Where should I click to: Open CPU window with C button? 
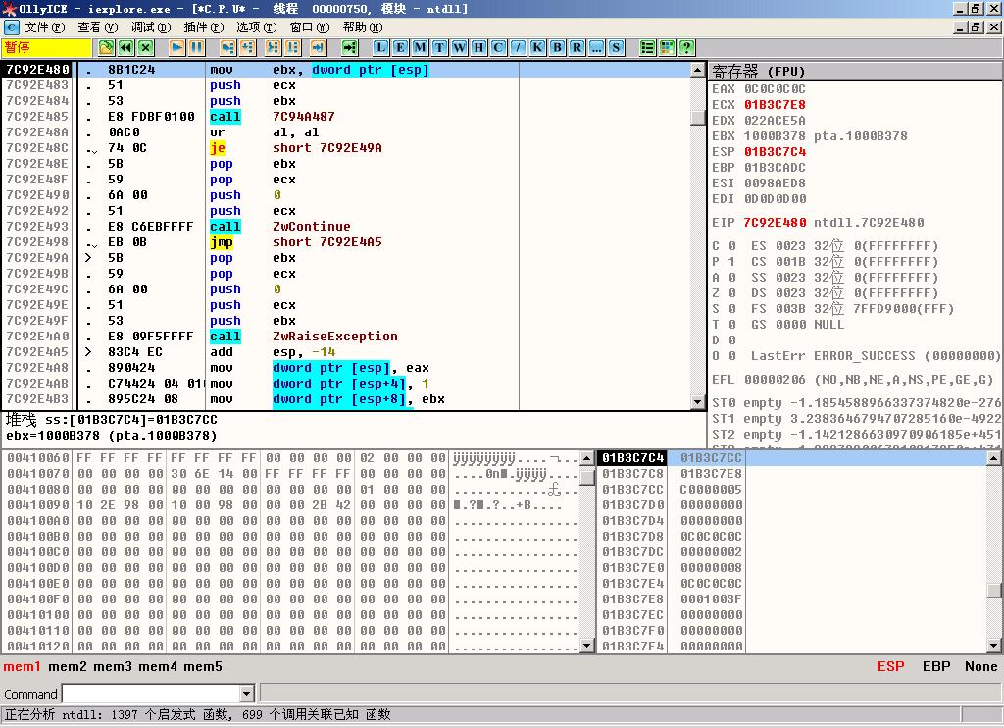[x=498, y=47]
